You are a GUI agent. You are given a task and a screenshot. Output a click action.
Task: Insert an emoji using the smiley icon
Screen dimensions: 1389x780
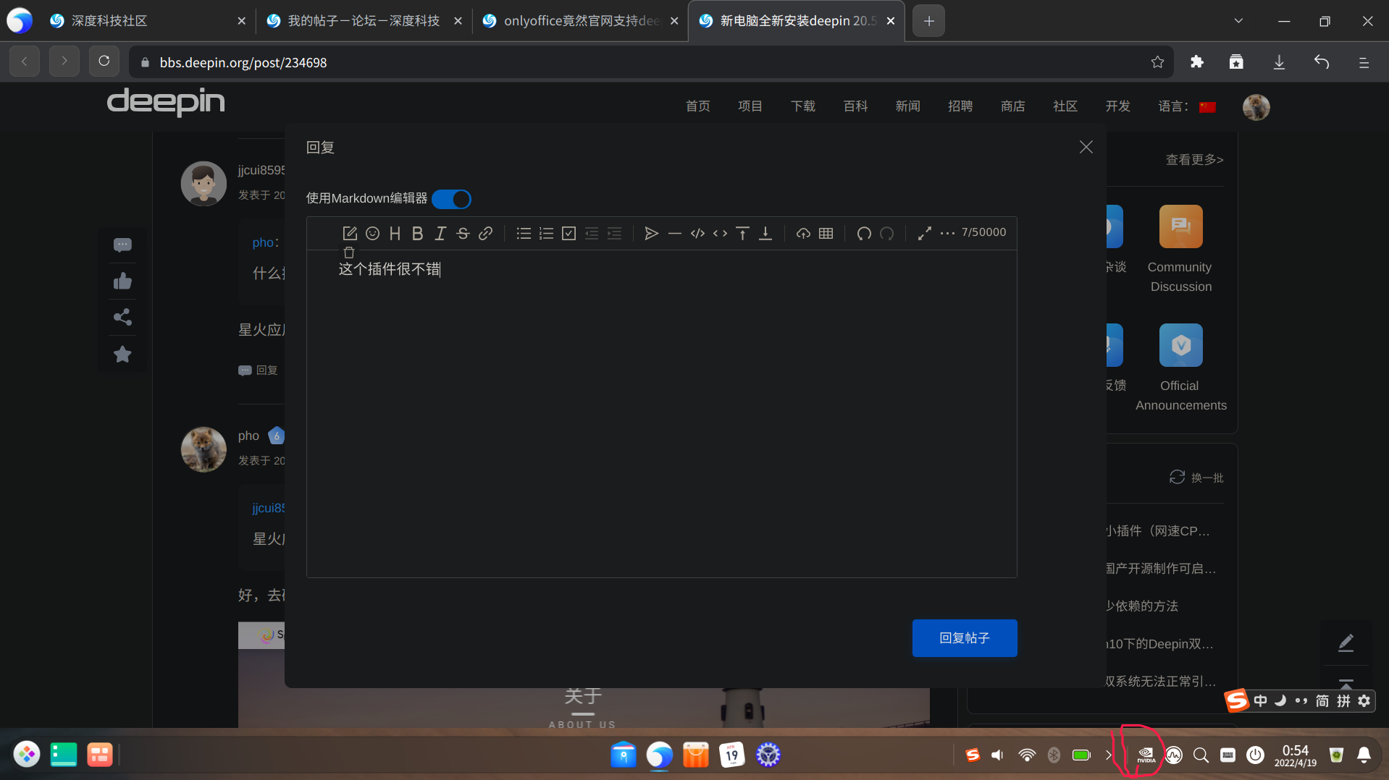[x=372, y=233]
